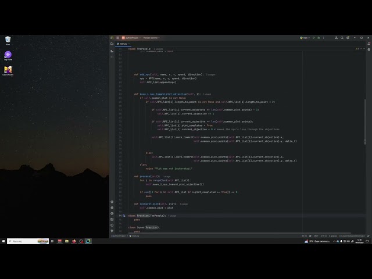This screenshot has height=279, width=372.
Task: Open the Git version control tool window
Action: (x=112, y=231)
